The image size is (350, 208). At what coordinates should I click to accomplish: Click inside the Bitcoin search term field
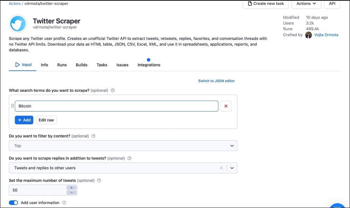click(117, 106)
